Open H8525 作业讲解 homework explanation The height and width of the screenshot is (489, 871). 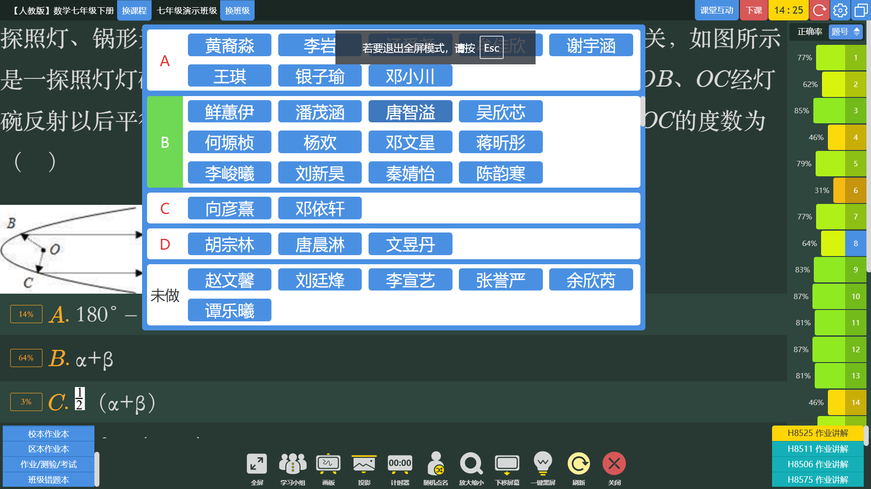coord(817,433)
